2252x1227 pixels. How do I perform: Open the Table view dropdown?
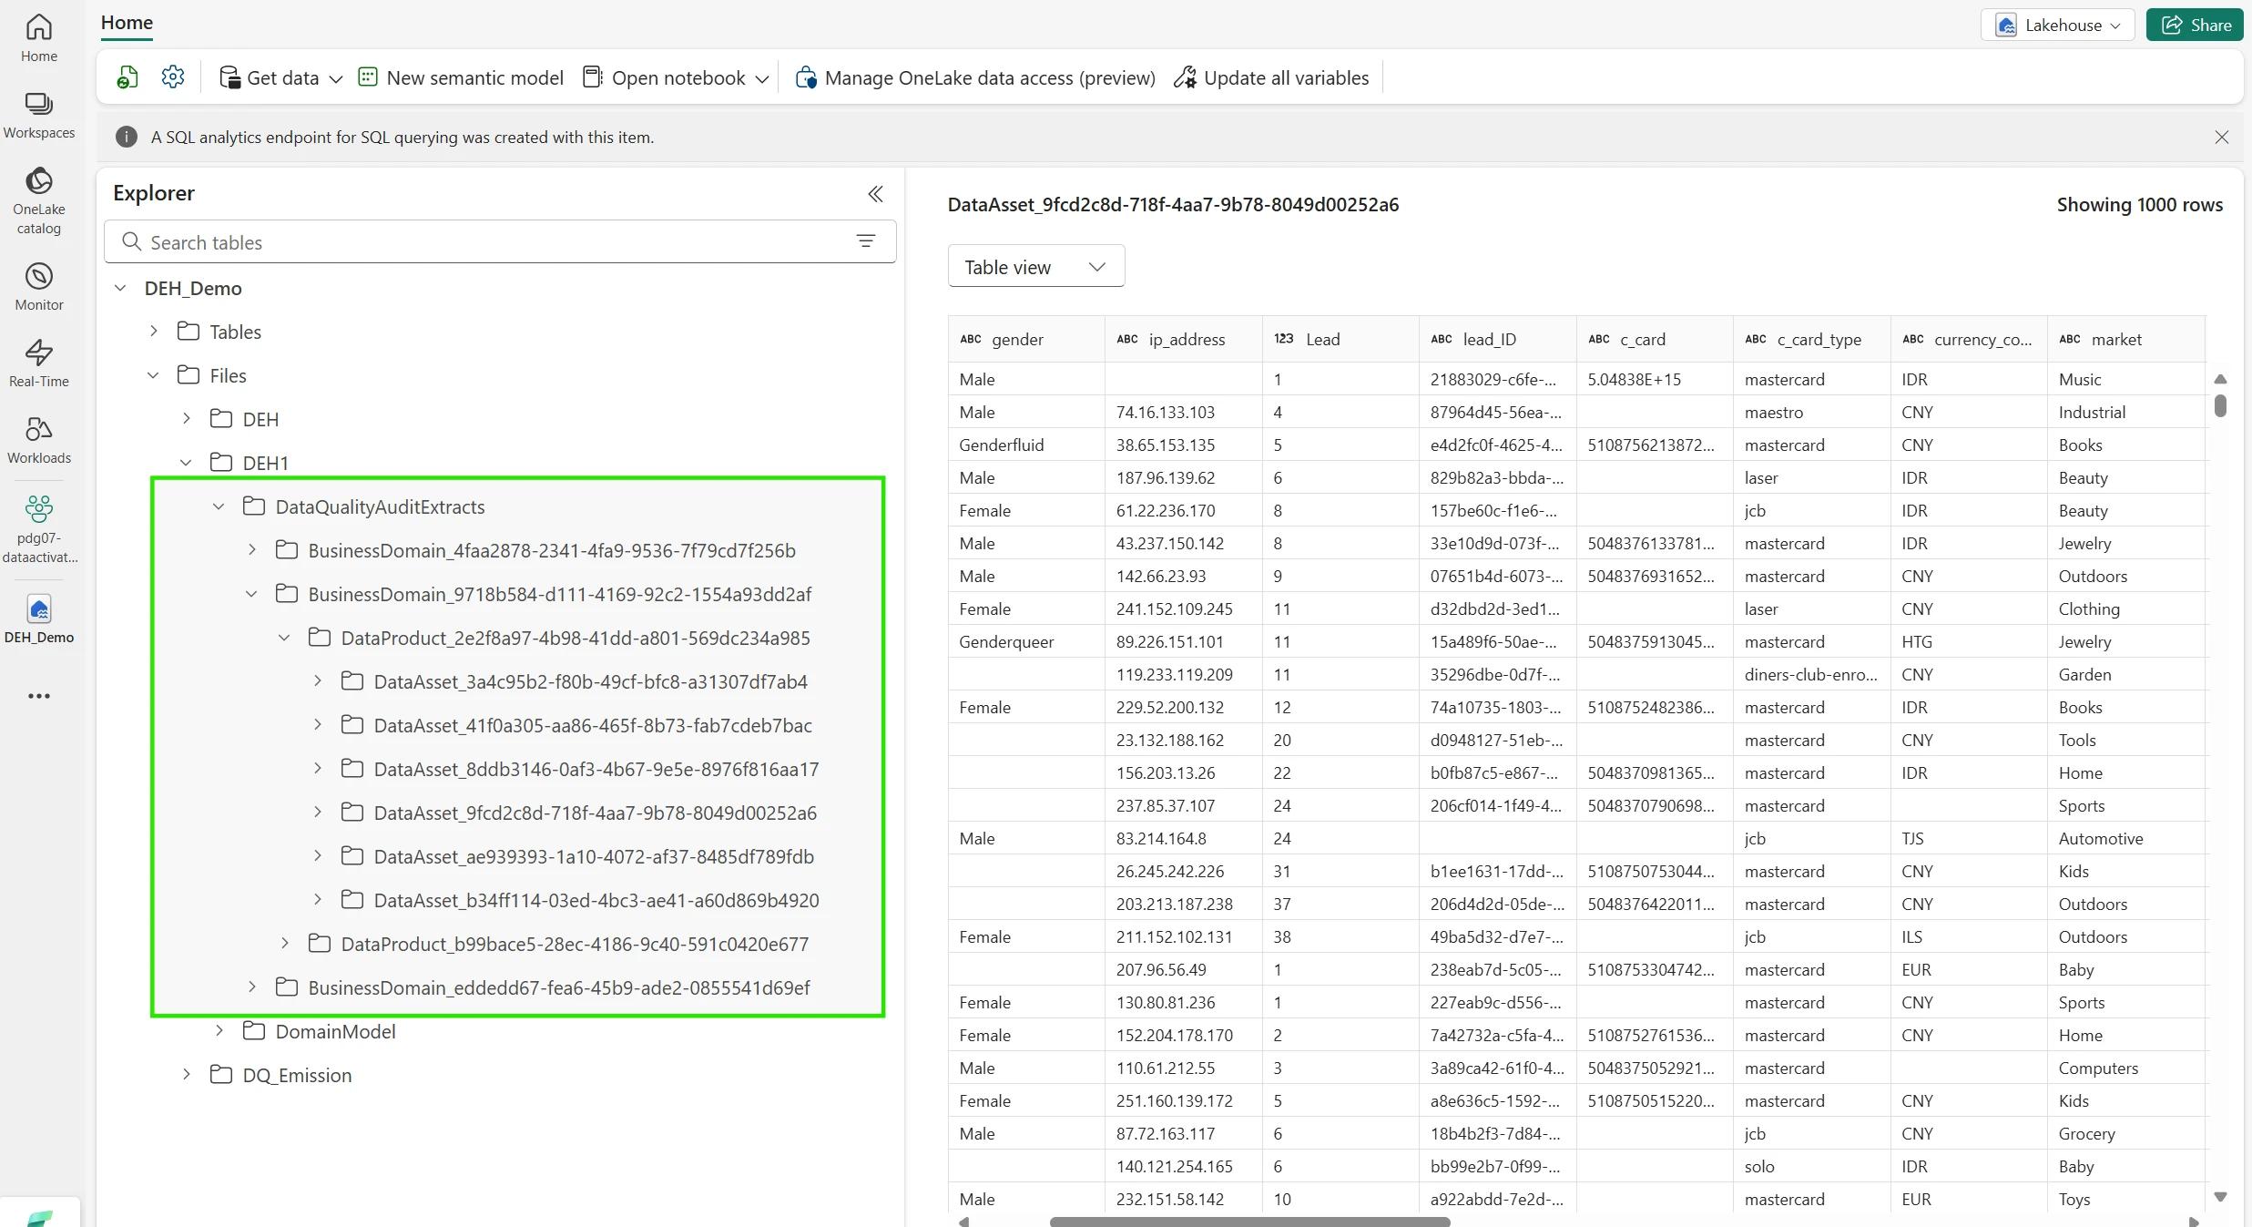[x=1035, y=267]
